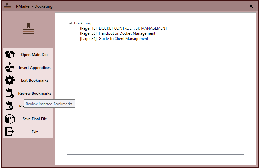Click the PMarker logo in sidebar
259x168 pixels.
28,28
